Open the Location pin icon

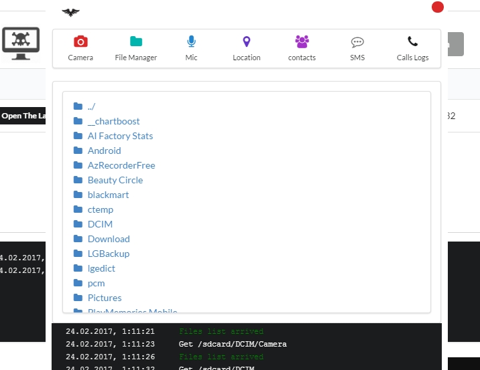pyautogui.click(x=247, y=41)
